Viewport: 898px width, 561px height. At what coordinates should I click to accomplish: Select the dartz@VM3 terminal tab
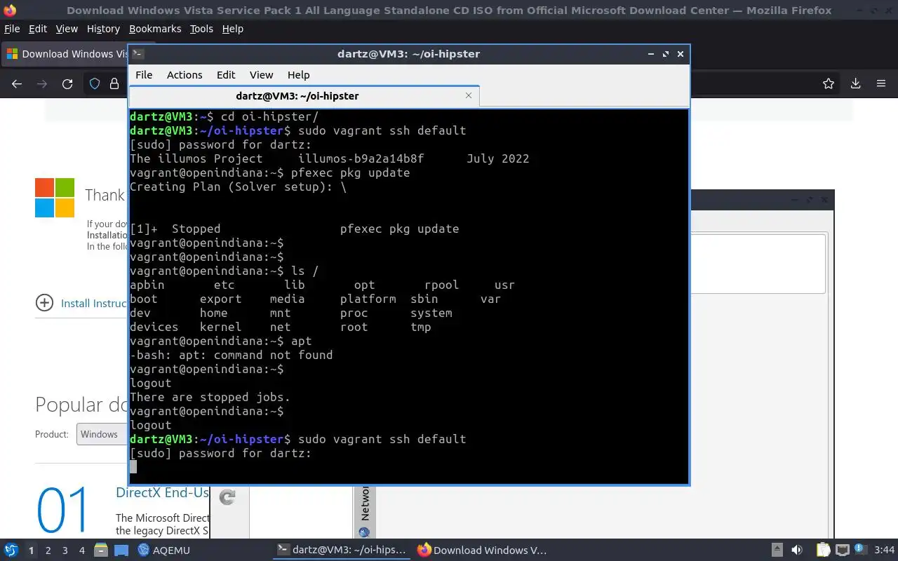304,96
